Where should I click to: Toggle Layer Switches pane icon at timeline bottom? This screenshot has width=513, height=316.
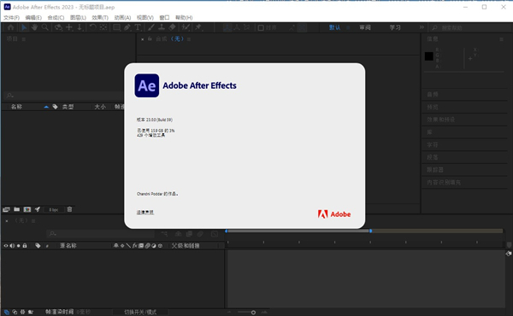tap(7, 312)
